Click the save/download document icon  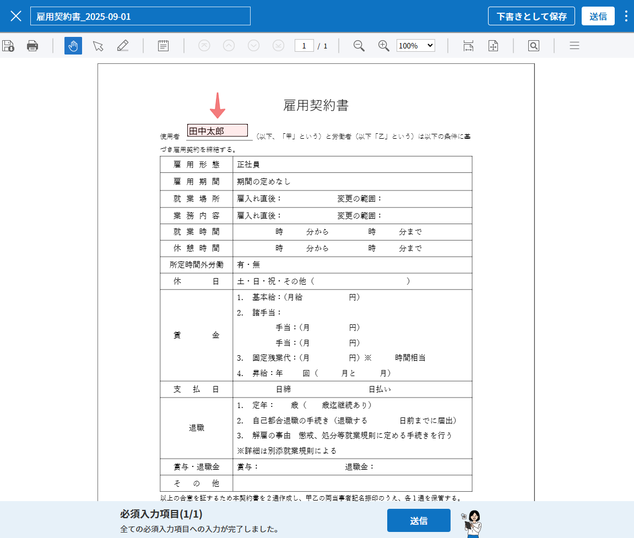point(8,46)
